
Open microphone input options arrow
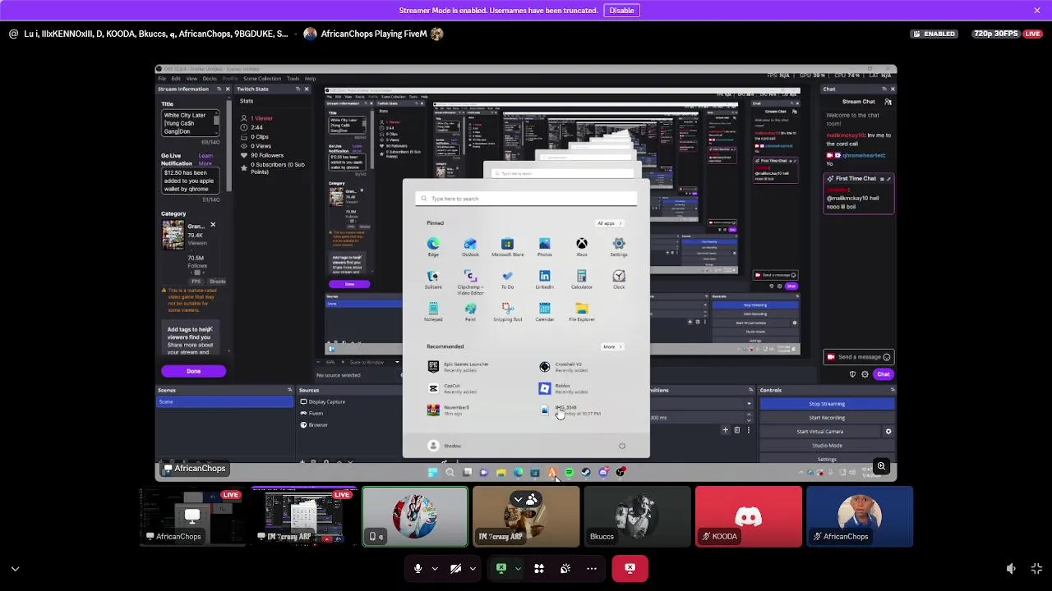point(435,568)
